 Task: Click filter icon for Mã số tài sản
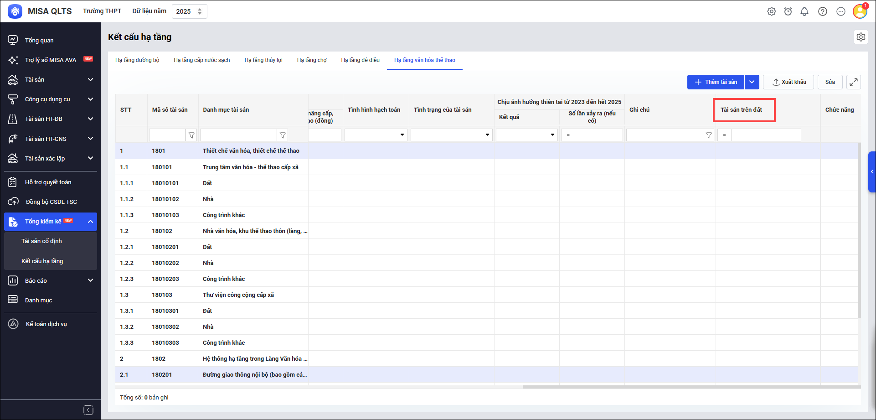pos(192,135)
